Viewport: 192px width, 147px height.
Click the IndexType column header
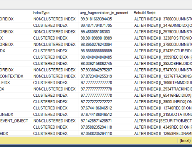pyautogui.click(x=55, y=13)
